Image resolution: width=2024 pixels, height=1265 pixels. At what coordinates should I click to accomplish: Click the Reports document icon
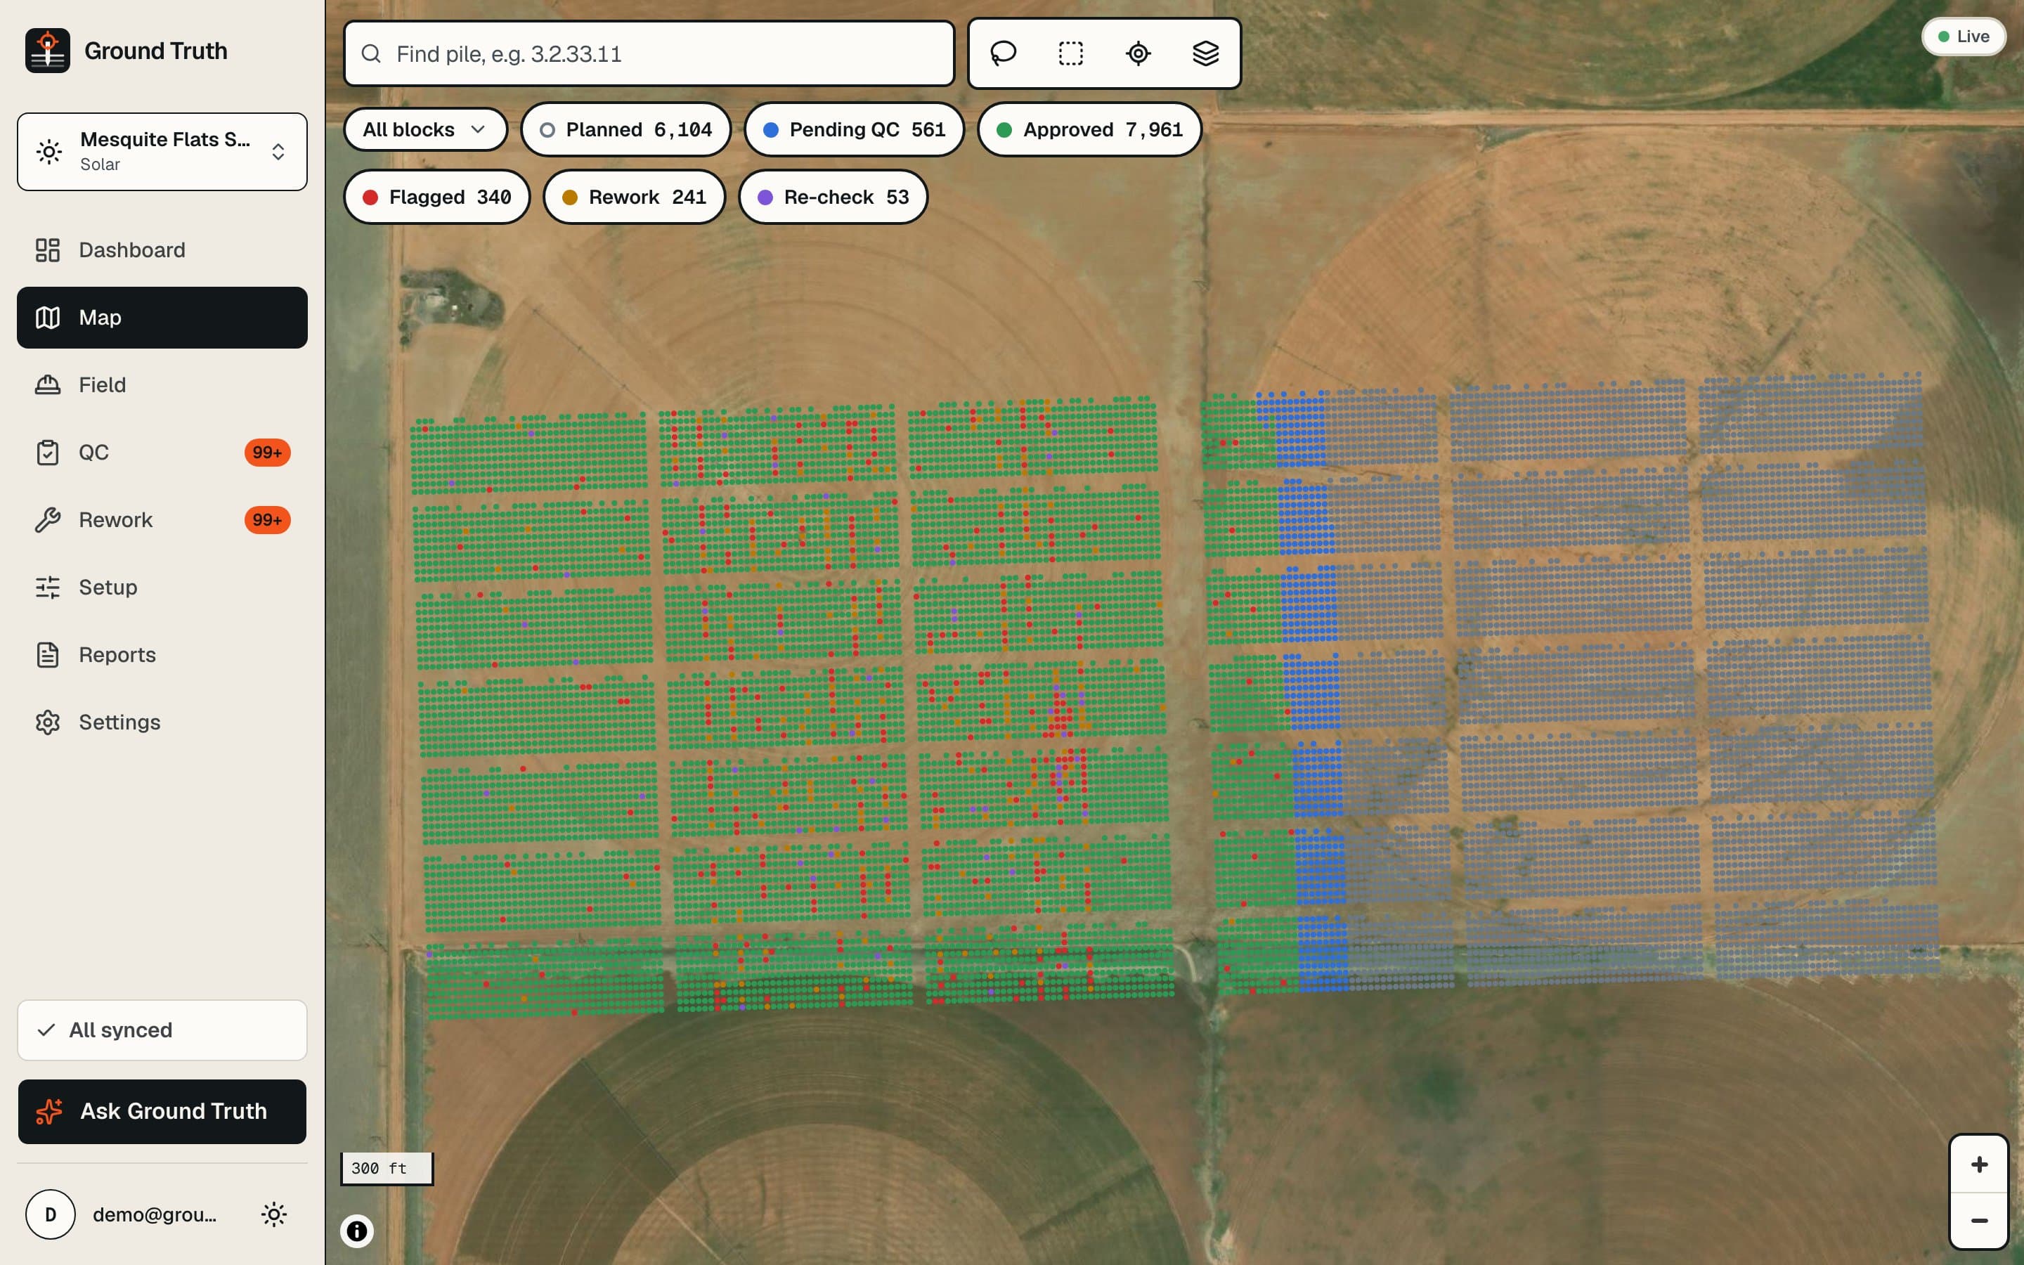[48, 655]
